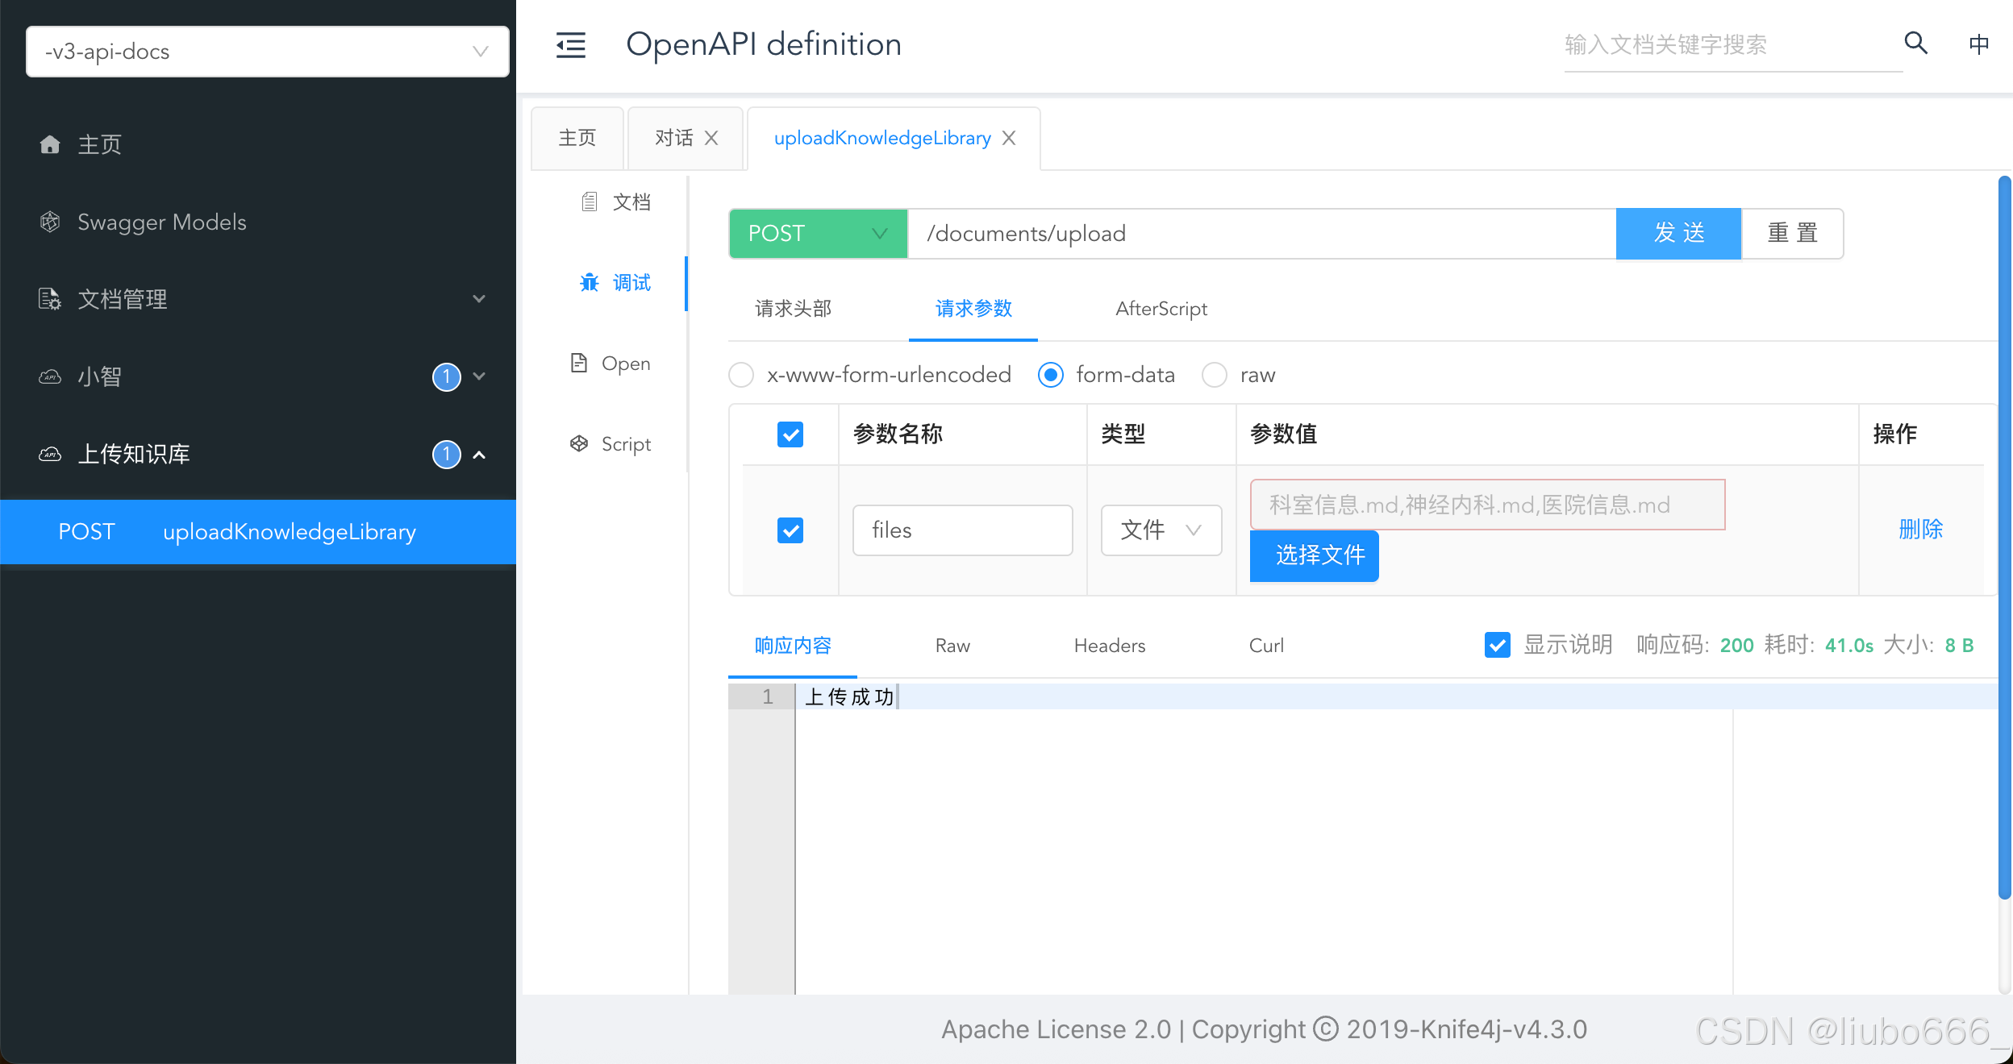
Task: Click the language switch 中 icon
Action: point(1978,44)
